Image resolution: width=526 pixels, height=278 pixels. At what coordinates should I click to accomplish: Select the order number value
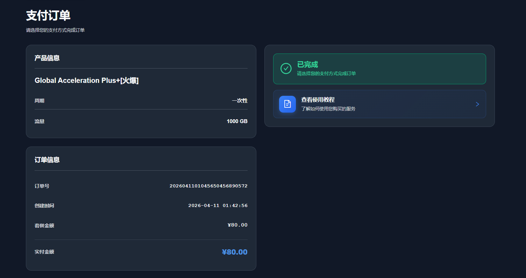(x=208, y=186)
